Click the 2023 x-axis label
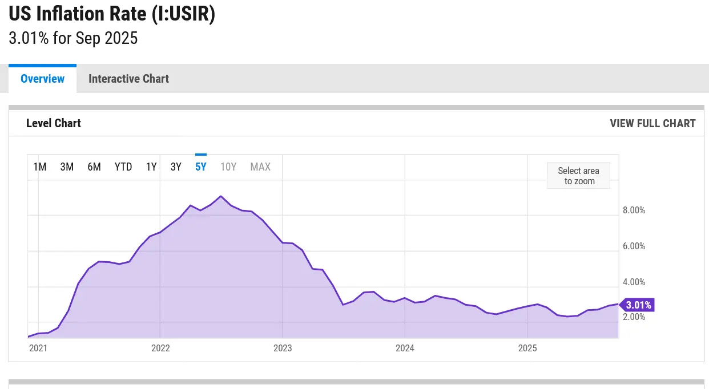Viewport: 709px width, 389px height. coord(283,348)
